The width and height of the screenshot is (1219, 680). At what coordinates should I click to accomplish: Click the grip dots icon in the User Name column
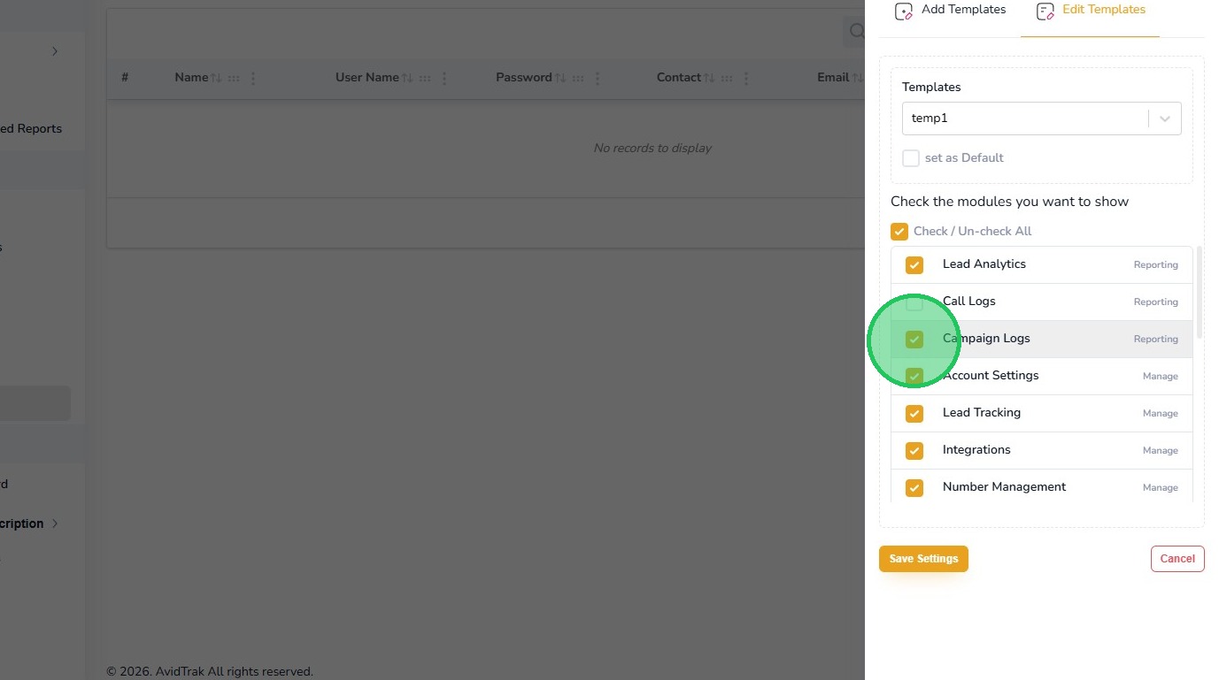425,78
